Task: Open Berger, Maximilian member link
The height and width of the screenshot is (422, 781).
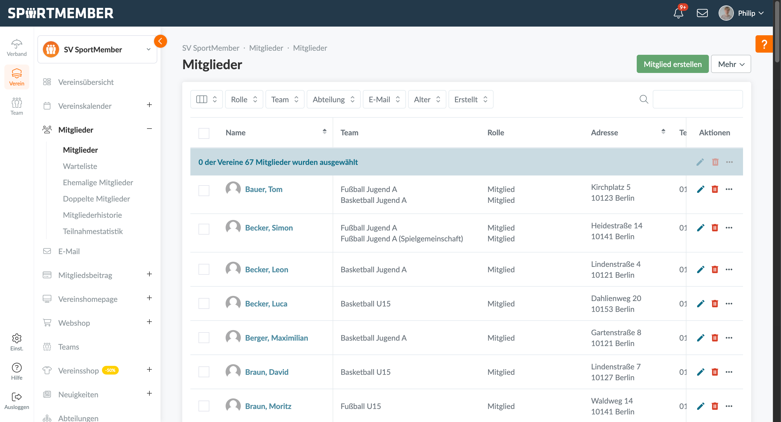Action: click(276, 338)
